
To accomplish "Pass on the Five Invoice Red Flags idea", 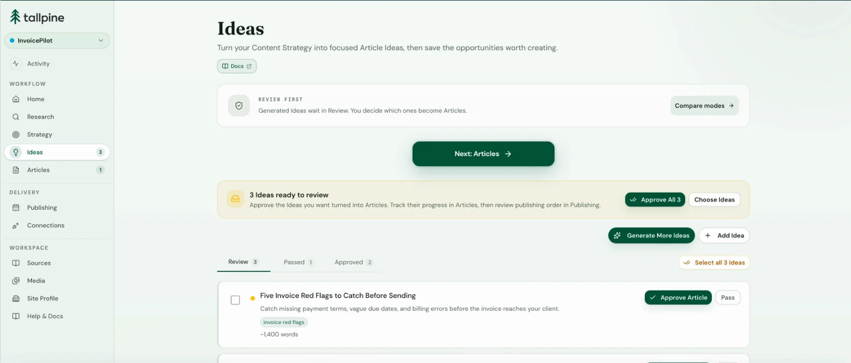I will tap(728, 298).
